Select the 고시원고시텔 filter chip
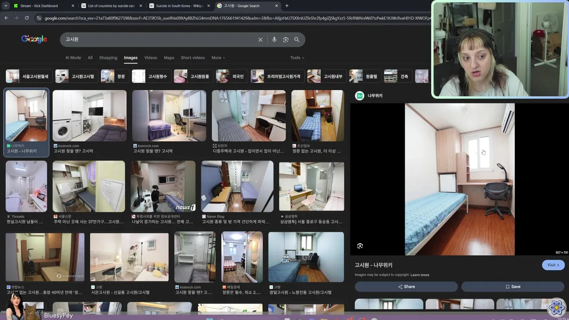Screen dimensions: 569x320 click(76, 76)
